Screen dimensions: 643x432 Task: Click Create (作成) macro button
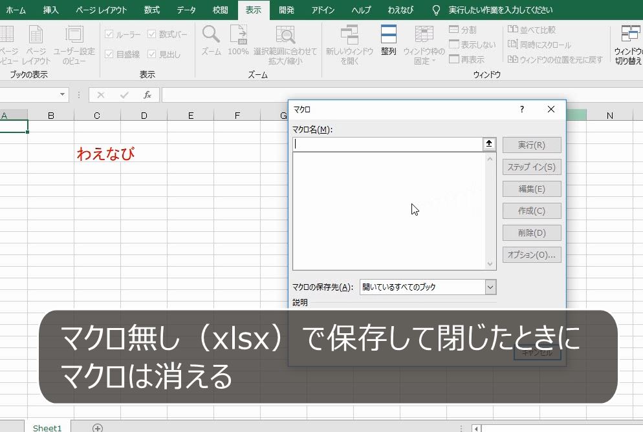point(532,211)
